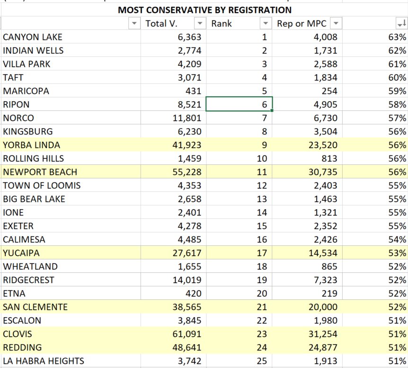Click the 63% cell for Canyon Lake
Viewport: 408px width, 368px height.
point(375,37)
